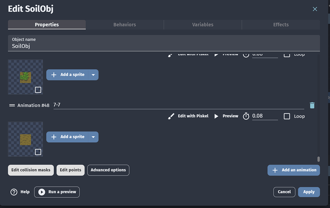This screenshot has height=208, width=330.
Task: Click the vertical scrollbar on the right
Action: 318,159
